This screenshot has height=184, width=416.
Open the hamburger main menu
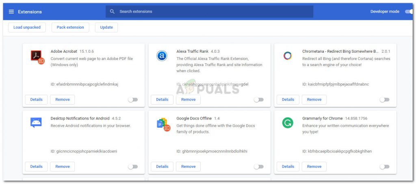point(11,12)
